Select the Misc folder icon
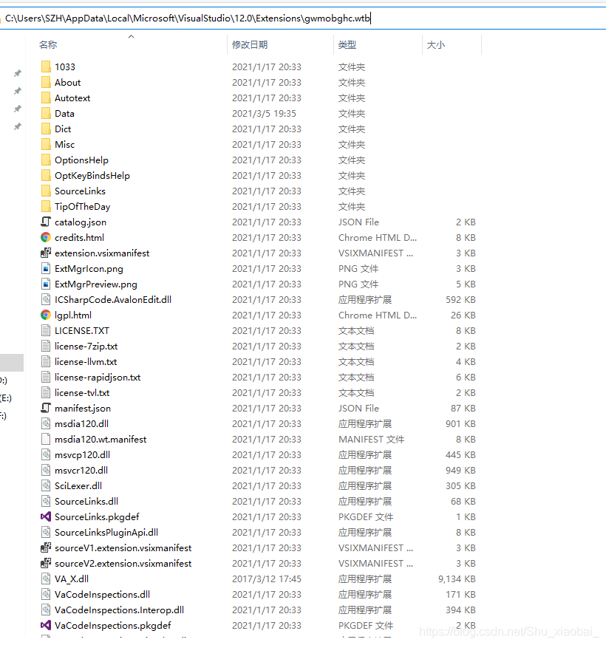 pyautogui.click(x=46, y=144)
